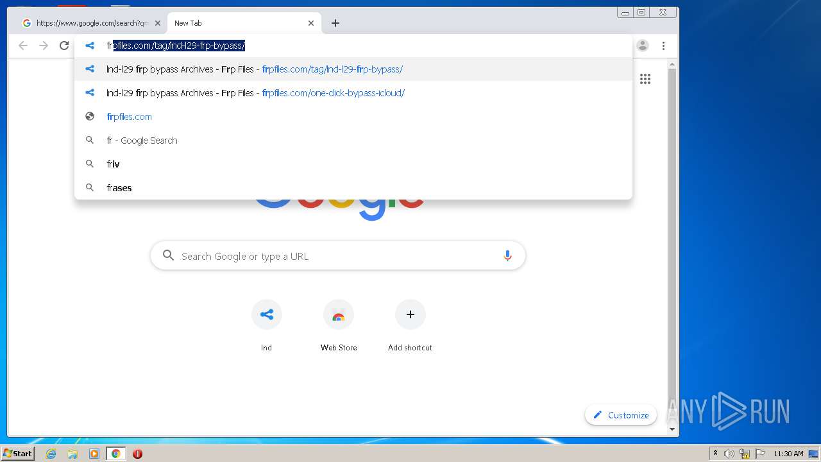
Task: Show hidden tray icons arrow
Action: 715,454
